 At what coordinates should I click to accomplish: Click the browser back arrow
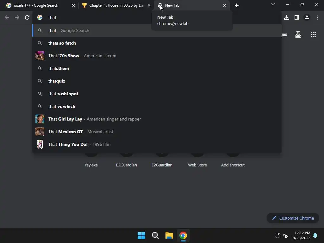pyautogui.click(x=7, y=18)
